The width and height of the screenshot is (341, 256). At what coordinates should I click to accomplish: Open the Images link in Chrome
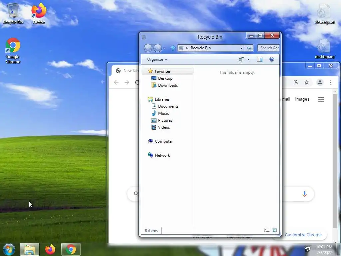(x=302, y=99)
